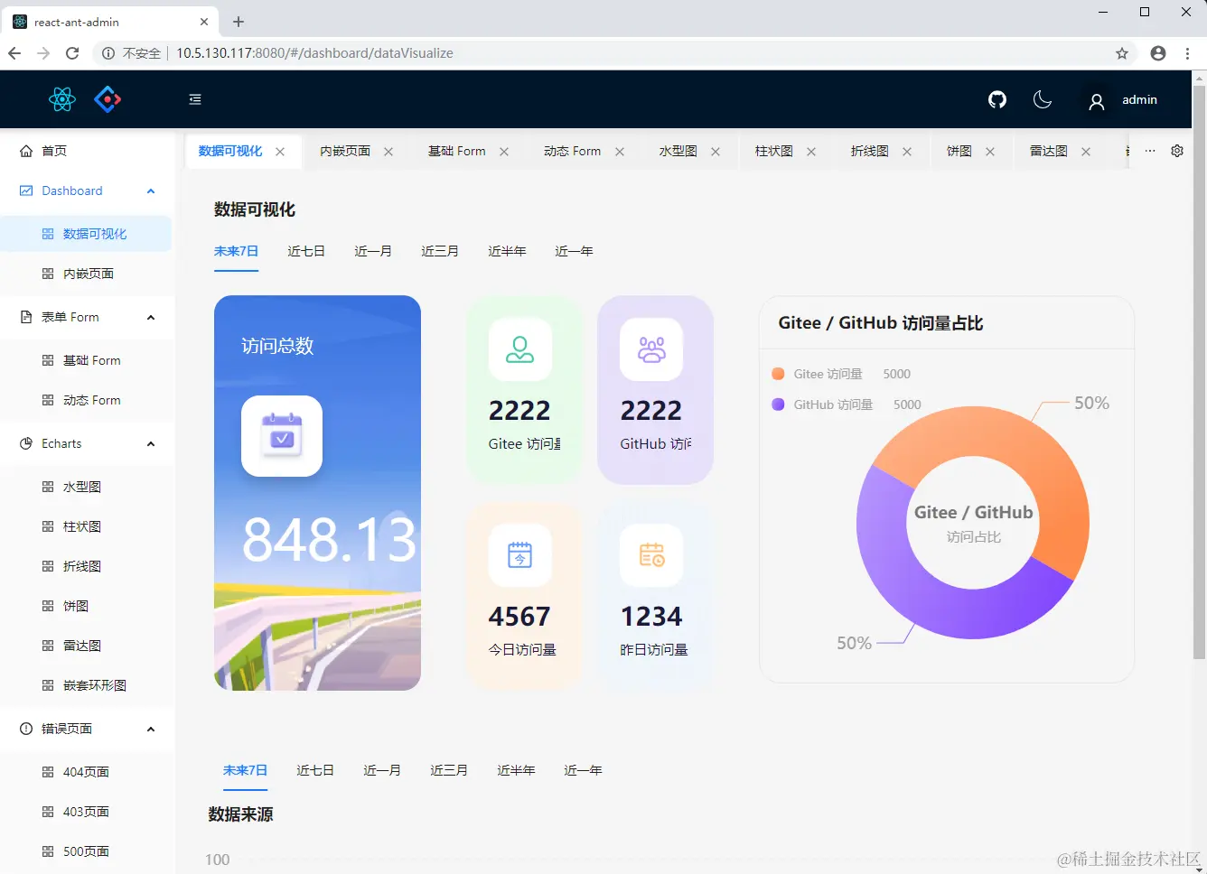Click the React logo in the header
This screenshot has width=1207, height=874.
(62, 99)
